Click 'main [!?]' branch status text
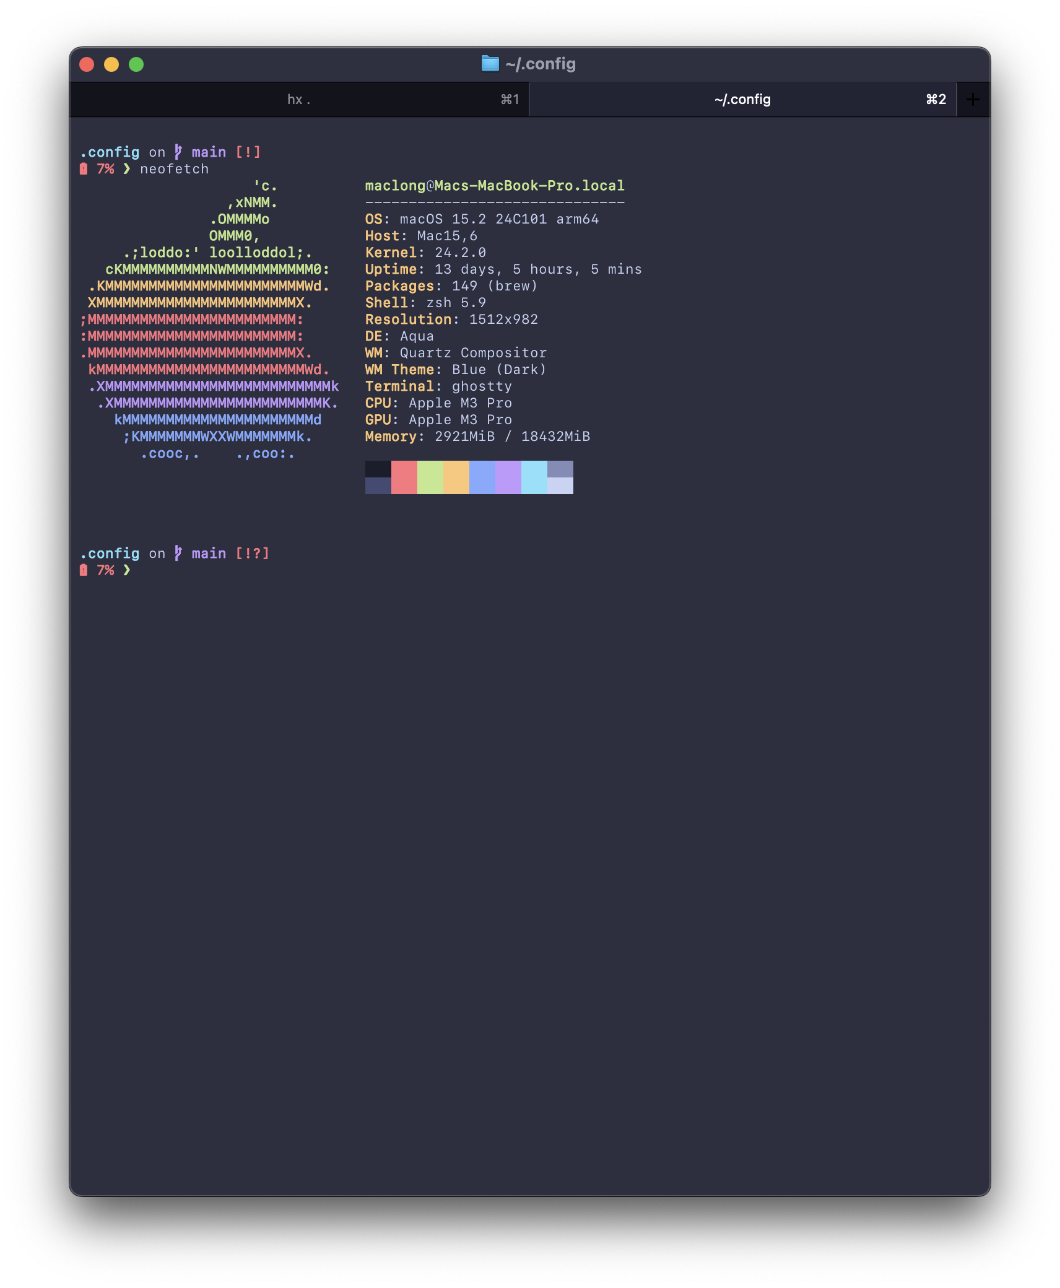 tap(230, 553)
